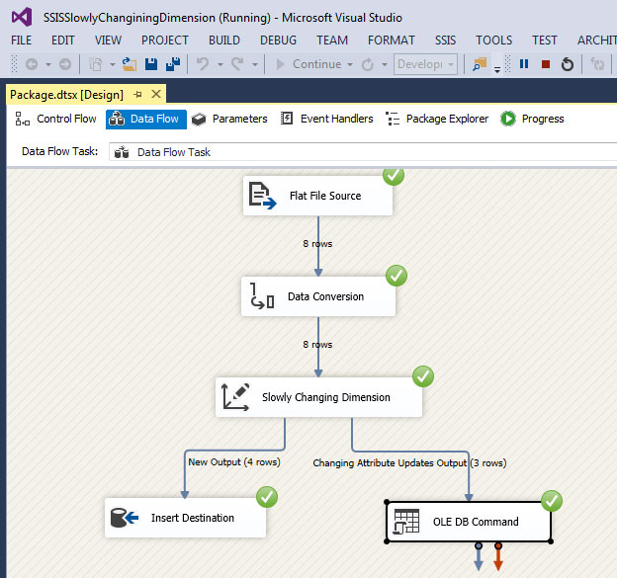
Task: Click green check on Data Conversion
Action: (397, 276)
